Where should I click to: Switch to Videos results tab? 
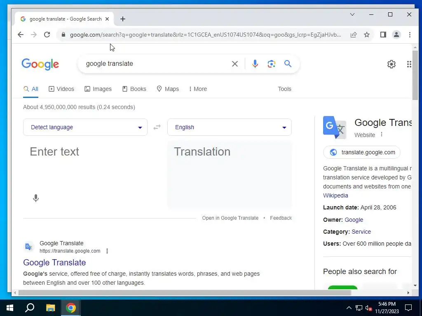61,89
